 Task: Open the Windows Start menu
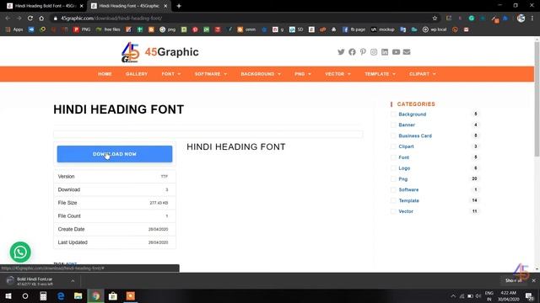tap(8, 296)
